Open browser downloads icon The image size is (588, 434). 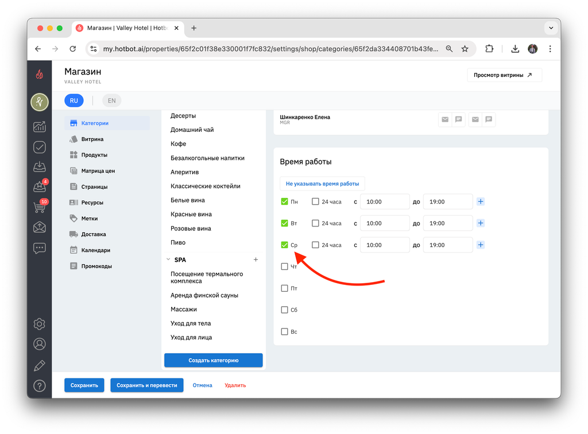click(x=515, y=49)
